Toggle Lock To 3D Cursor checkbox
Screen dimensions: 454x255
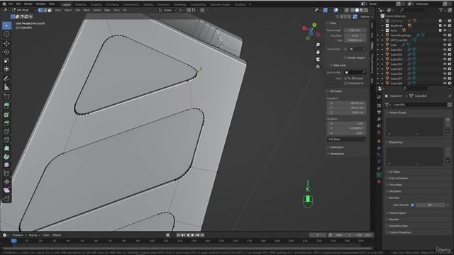(345, 79)
